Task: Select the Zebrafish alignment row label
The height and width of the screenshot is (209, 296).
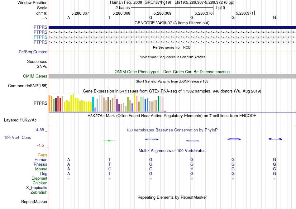Action: [39, 192]
